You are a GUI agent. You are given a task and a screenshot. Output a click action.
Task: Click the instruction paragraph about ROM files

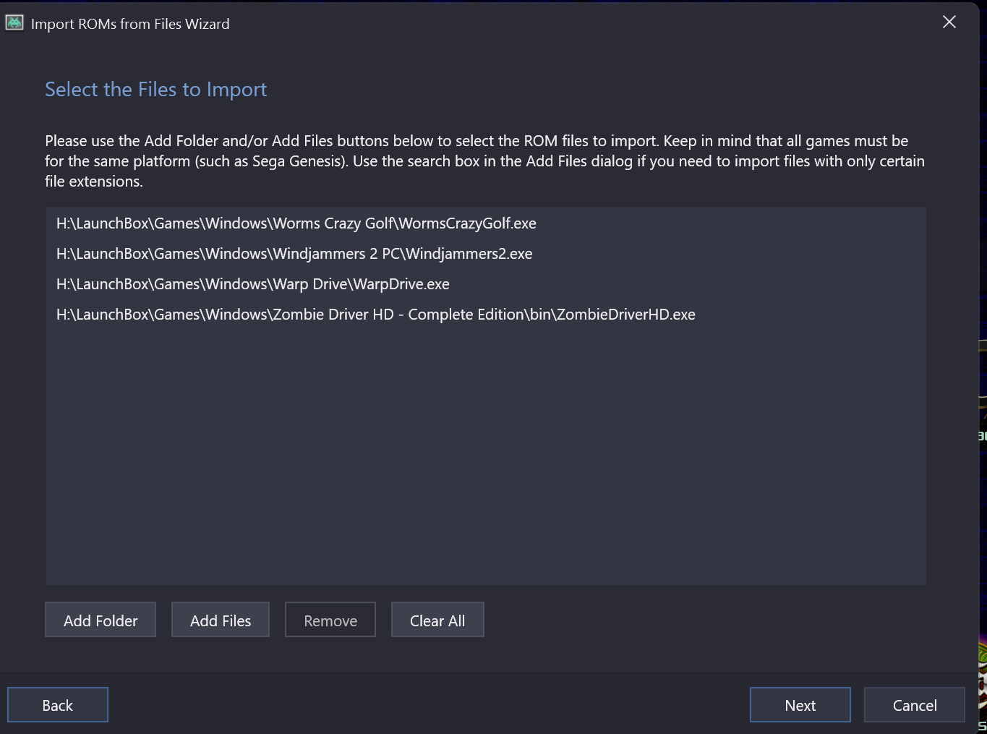[484, 161]
